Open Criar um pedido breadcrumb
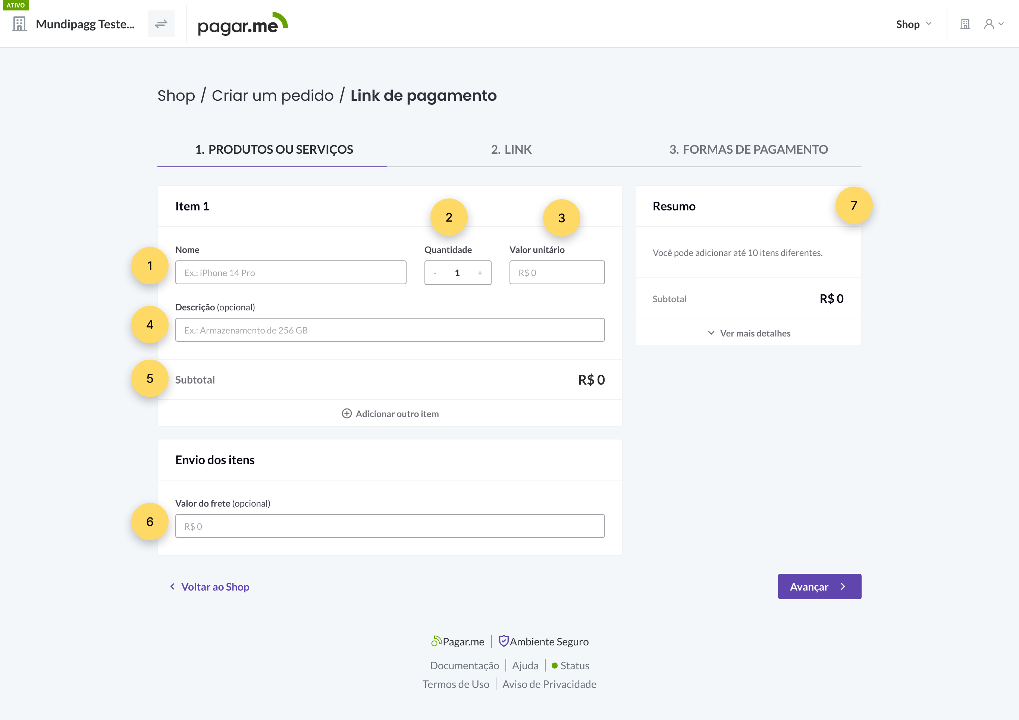1019x720 pixels. coord(273,96)
